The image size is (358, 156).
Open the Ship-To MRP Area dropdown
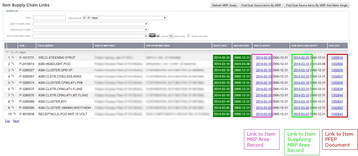[x=90, y=24]
